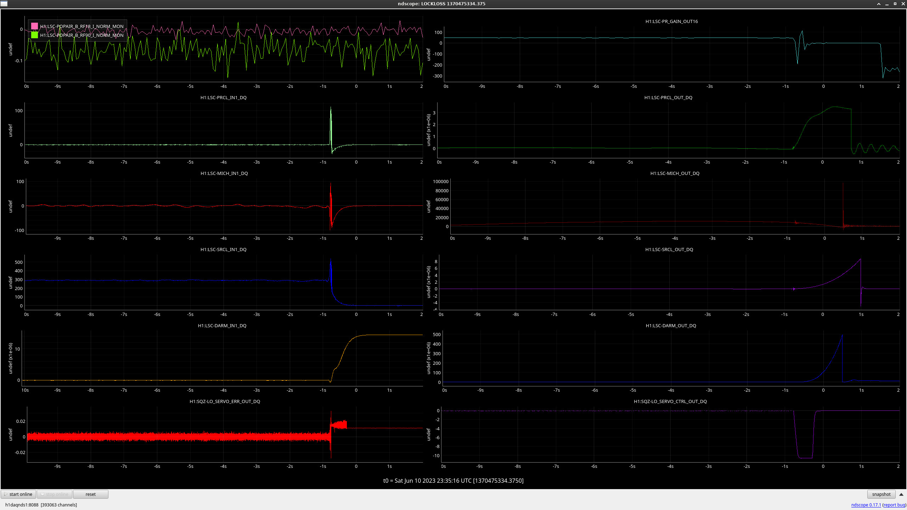Viewport: 907px width, 510px height.
Task: Maximize the ndscope window
Action: point(895,4)
